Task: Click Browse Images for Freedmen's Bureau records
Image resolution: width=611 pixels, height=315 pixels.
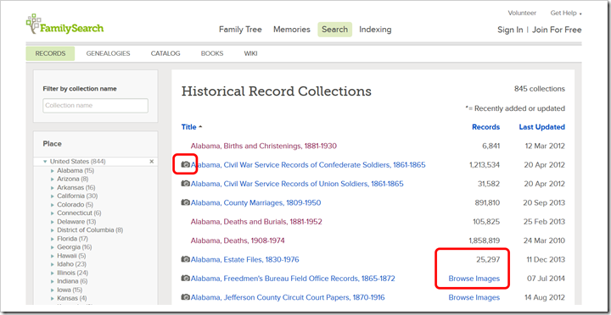Action: (x=474, y=279)
